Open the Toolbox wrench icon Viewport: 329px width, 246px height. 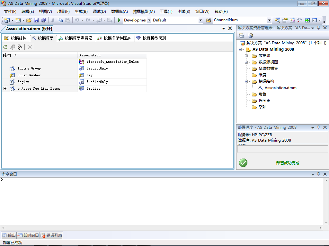[300, 20]
